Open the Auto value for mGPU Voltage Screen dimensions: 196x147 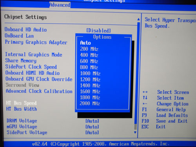(92, 127)
